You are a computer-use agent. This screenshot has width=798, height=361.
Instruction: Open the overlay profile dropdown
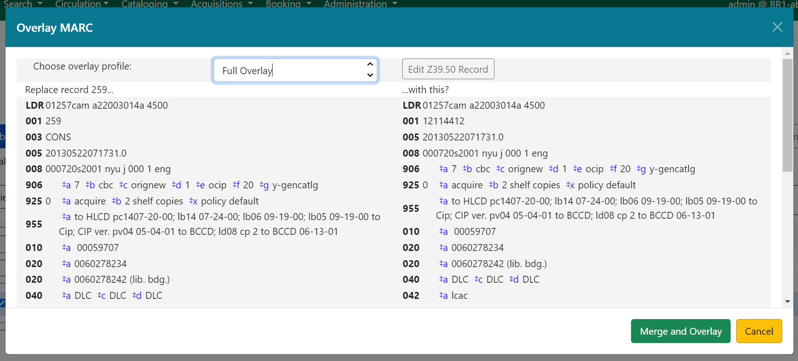tap(295, 70)
